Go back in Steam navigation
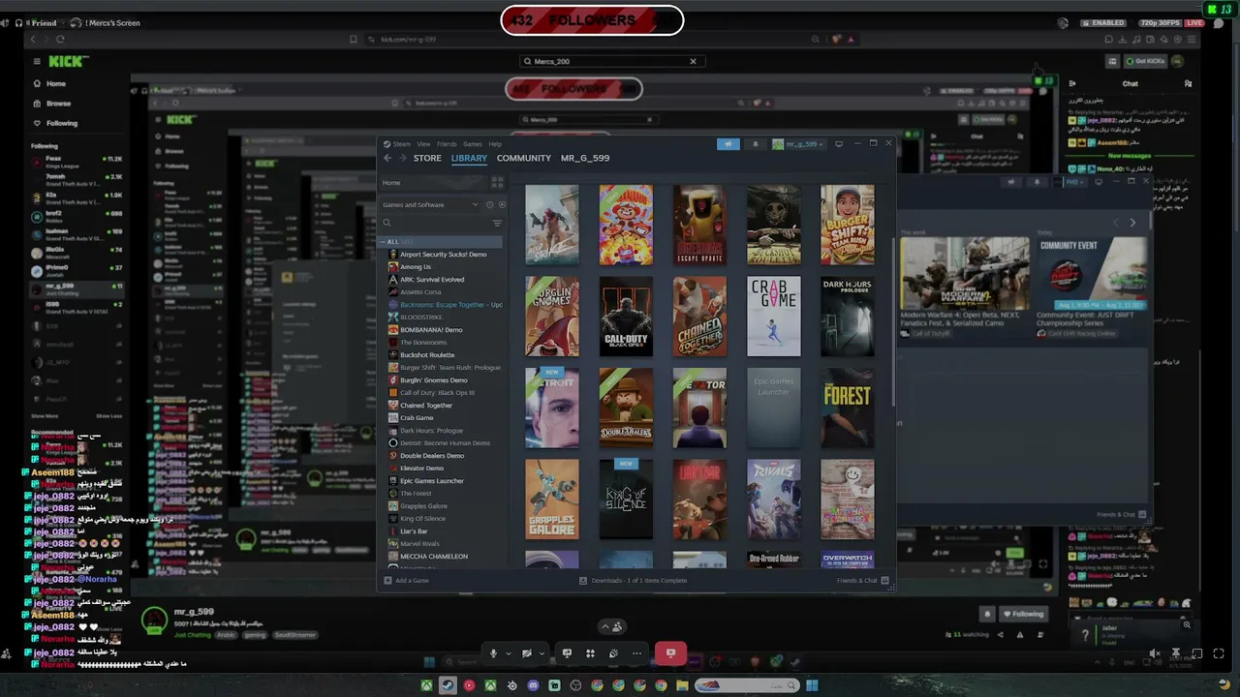This screenshot has width=1240, height=697. point(387,158)
